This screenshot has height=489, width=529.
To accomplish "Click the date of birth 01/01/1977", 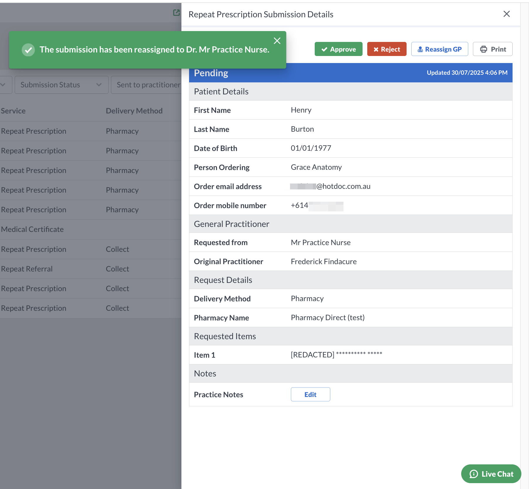I will pos(311,148).
